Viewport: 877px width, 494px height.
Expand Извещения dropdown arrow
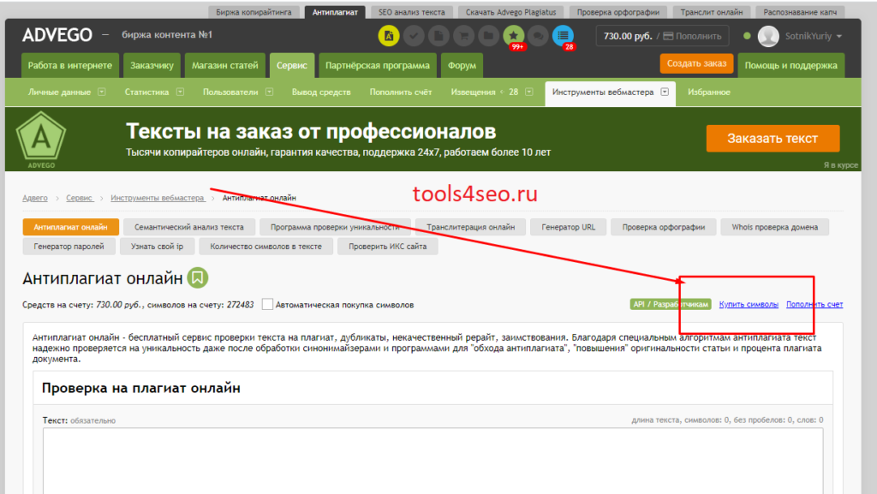click(x=529, y=92)
